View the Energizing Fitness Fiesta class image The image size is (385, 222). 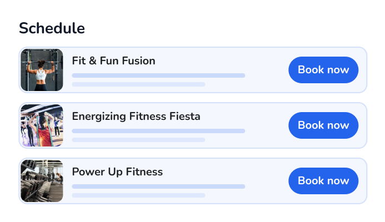pyautogui.click(x=42, y=125)
